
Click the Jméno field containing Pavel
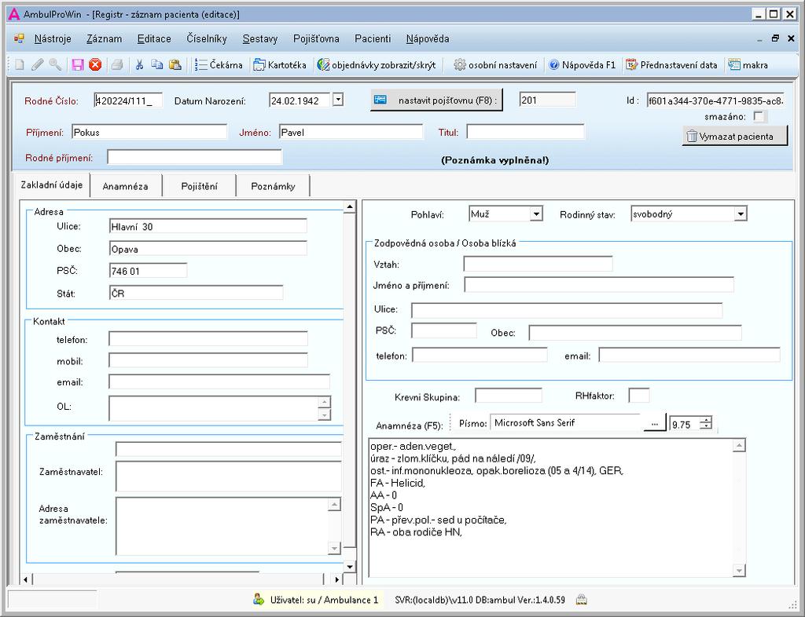tap(351, 132)
